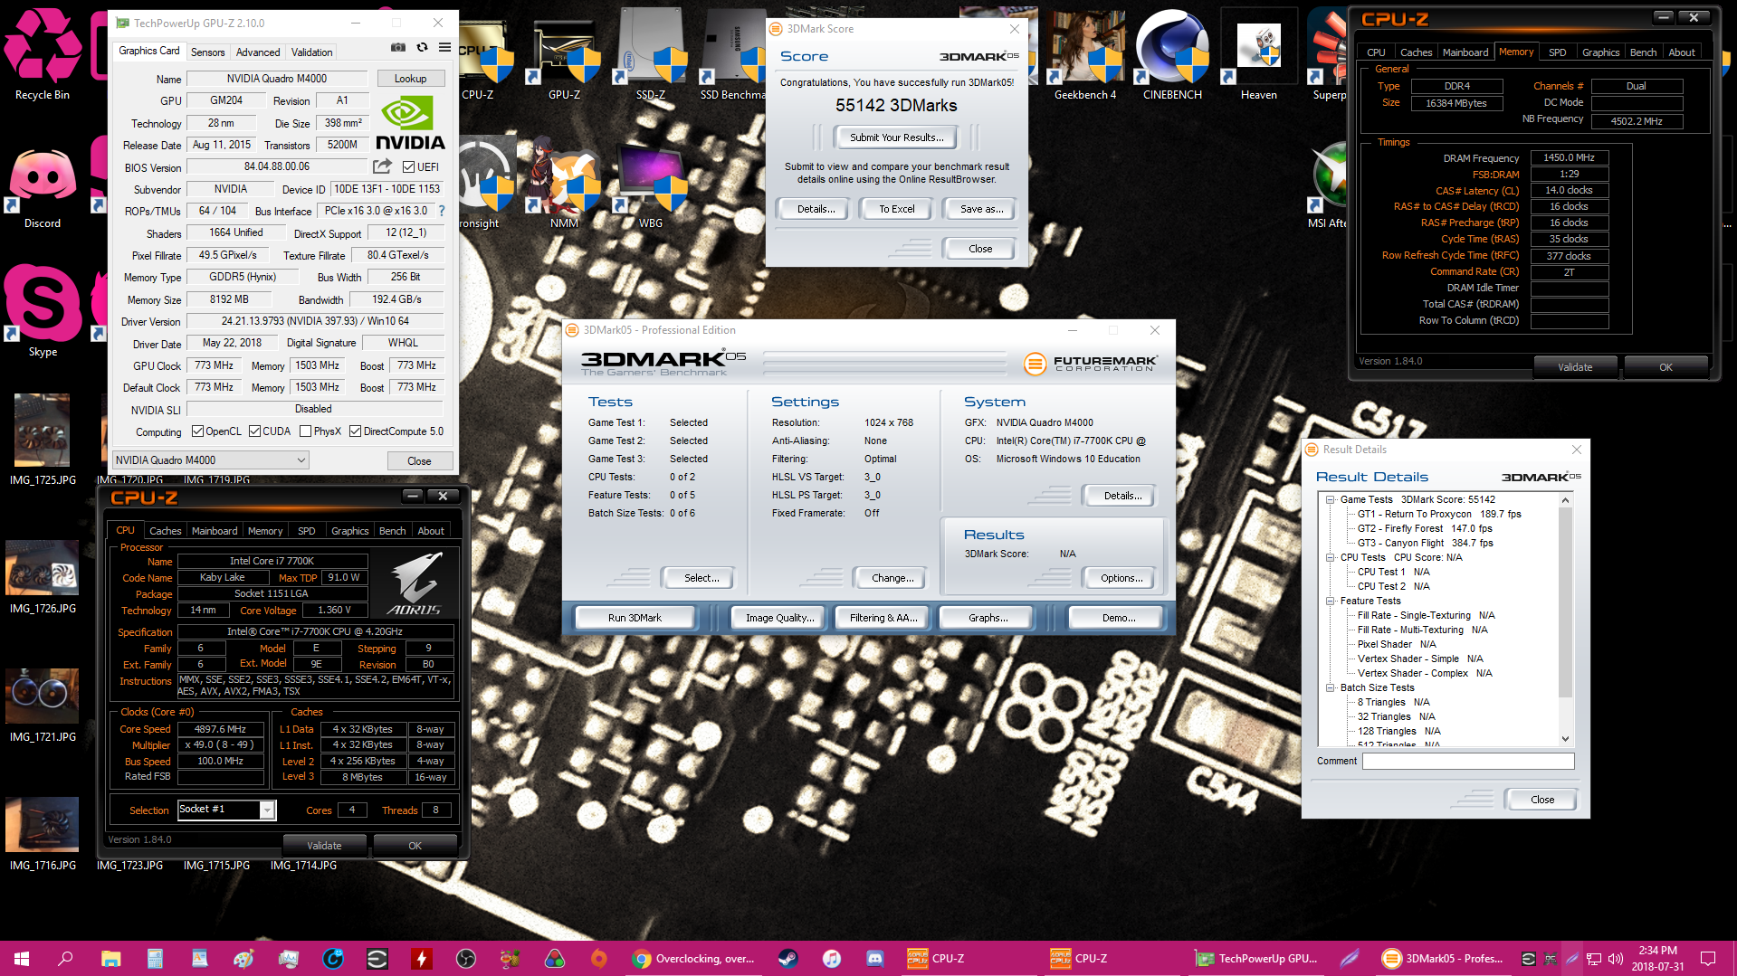Click the Comment input field
This screenshot has width=1737, height=976.
1468,761
